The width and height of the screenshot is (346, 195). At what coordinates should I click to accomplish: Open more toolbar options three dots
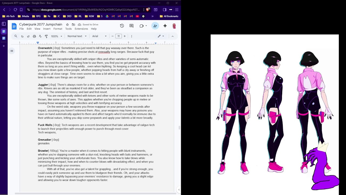coord(132,36)
